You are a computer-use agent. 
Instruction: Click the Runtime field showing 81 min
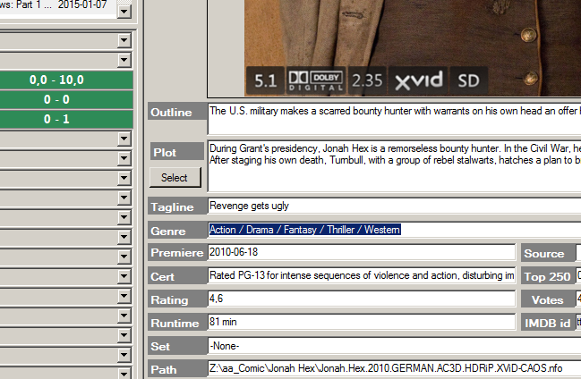click(x=362, y=322)
